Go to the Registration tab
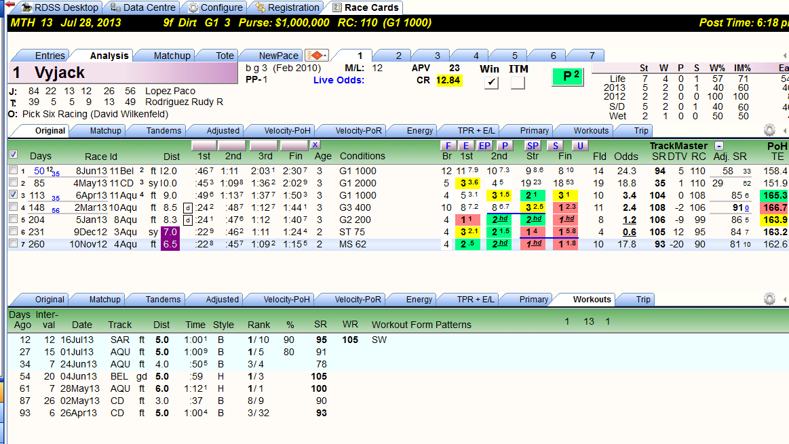789x444 pixels. point(288,7)
